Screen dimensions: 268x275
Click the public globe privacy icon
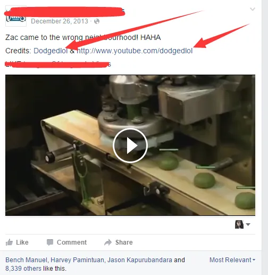(x=97, y=21)
